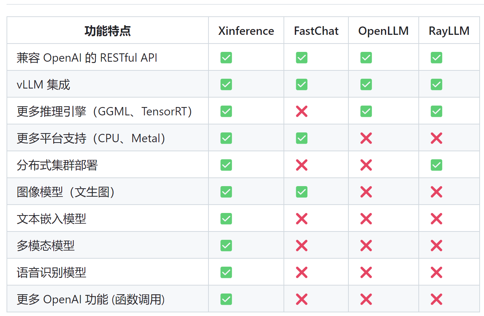Click FastChat's checkmark in the 图像模型 row

click(x=301, y=192)
